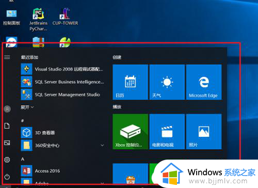The height and width of the screenshot is (188, 258).
Task: Open the Microsoft Edge tile
Action: [x=204, y=82]
